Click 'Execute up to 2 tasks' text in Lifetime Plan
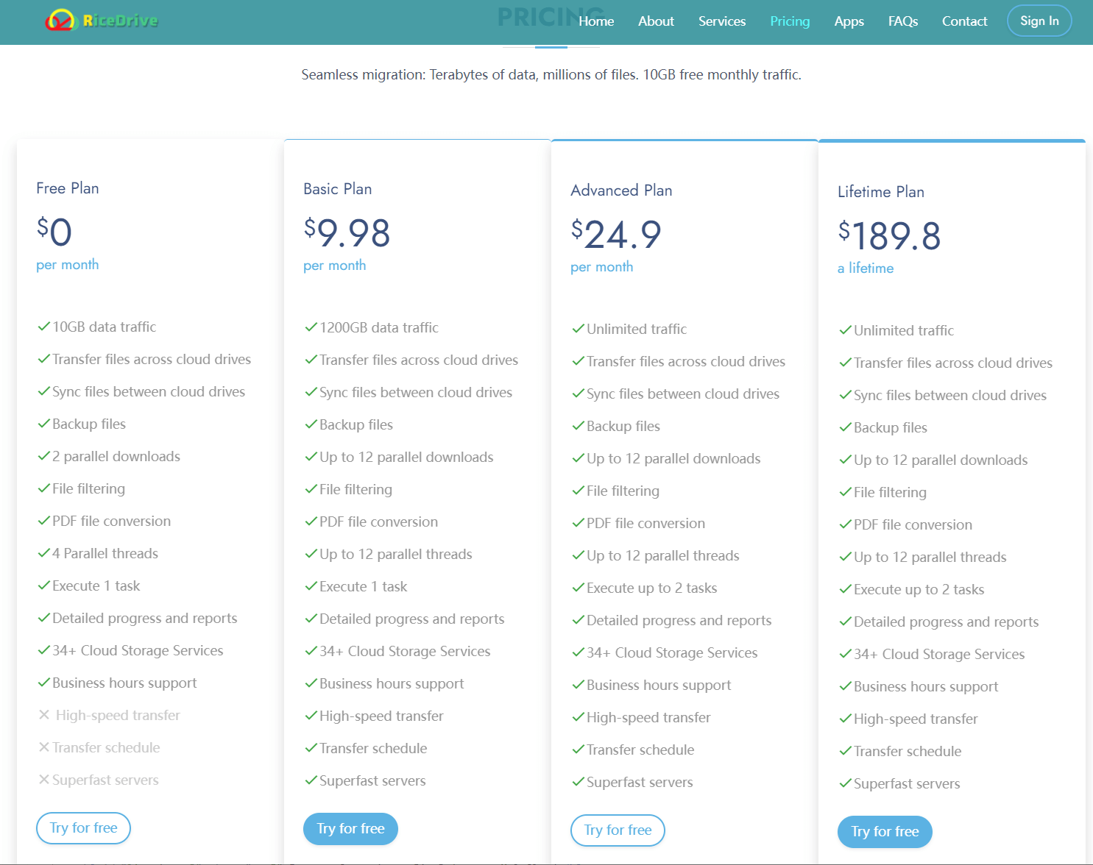This screenshot has width=1093, height=865. click(x=919, y=590)
